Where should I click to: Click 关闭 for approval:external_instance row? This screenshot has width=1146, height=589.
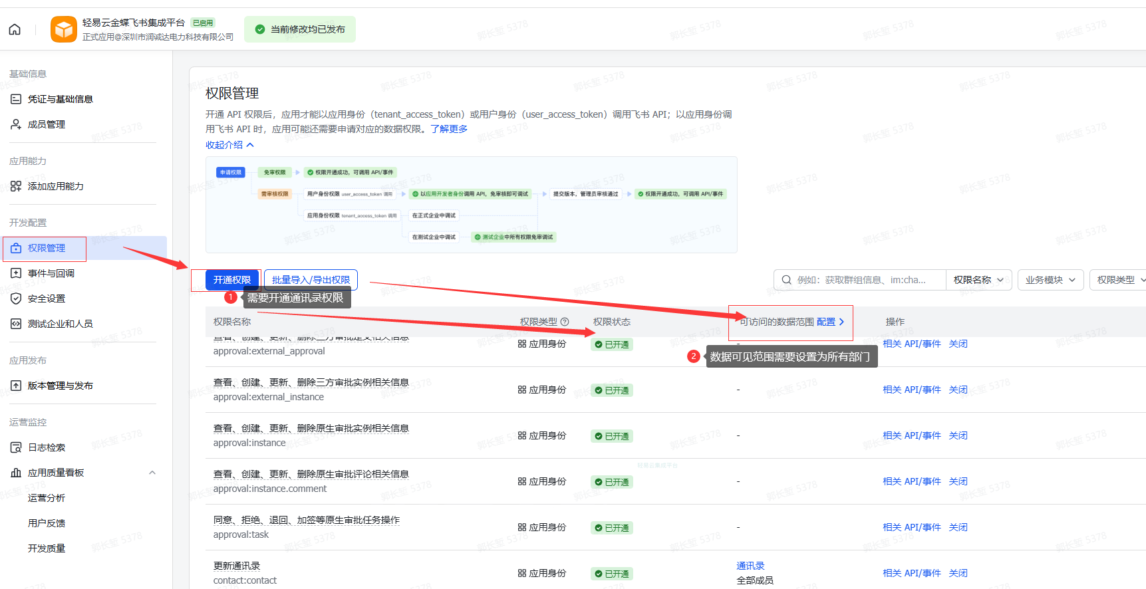(x=958, y=390)
